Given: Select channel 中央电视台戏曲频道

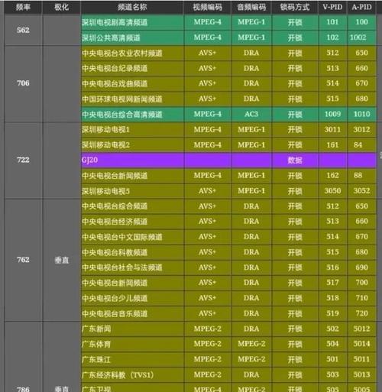Looking at the screenshot, I should click(133, 83).
